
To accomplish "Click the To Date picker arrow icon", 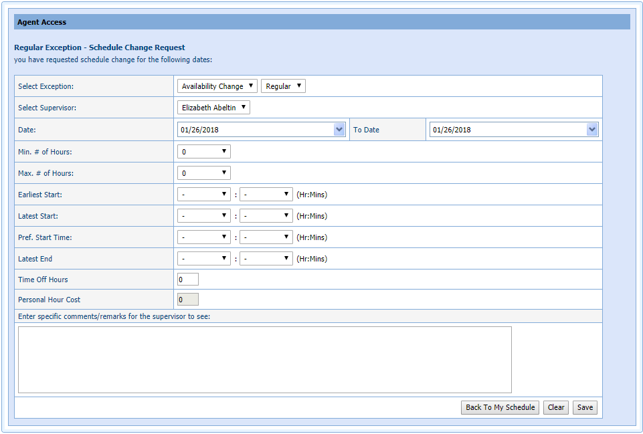I will coord(591,130).
